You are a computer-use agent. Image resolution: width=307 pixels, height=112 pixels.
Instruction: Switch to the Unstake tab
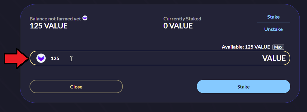[273, 29]
